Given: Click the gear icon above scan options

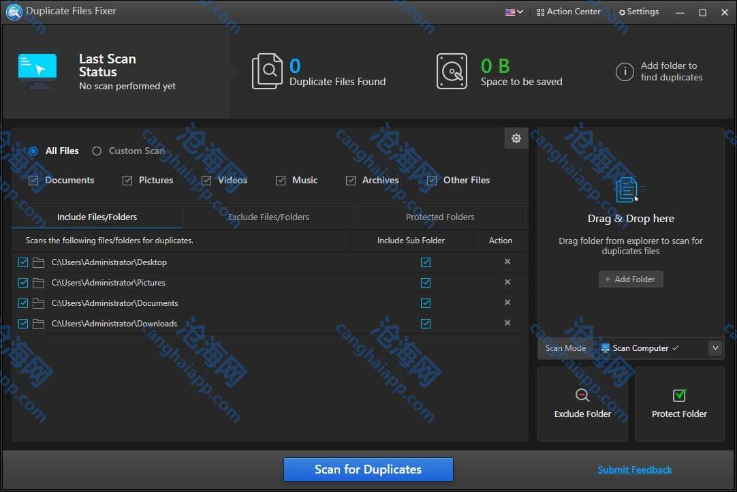Looking at the screenshot, I should [x=516, y=138].
